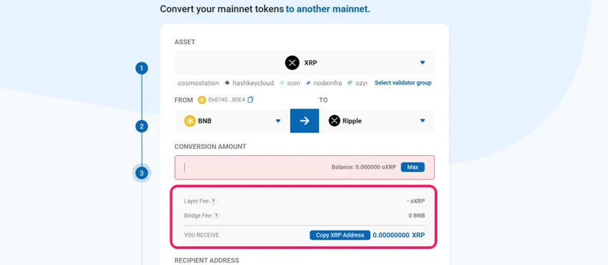
Task: Click the XRP logo in the Asset selector
Action: click(292, 62)
